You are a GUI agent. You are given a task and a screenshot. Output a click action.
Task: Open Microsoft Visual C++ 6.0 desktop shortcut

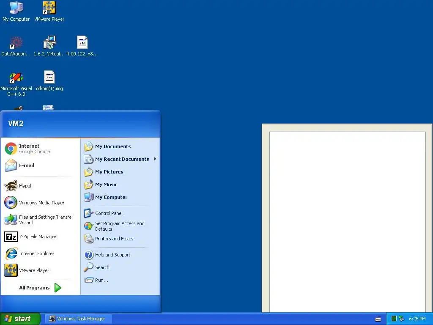coord(16,84)
